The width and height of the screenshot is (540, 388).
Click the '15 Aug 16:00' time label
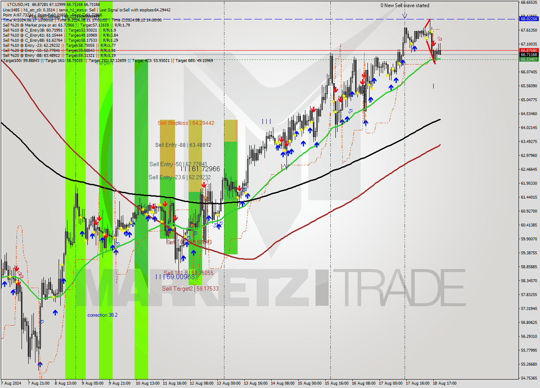point(336,383)
